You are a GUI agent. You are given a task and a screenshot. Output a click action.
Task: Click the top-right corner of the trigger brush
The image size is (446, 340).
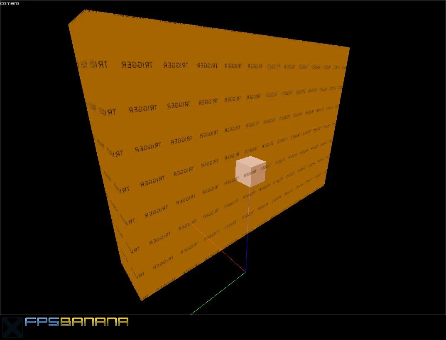349,47
